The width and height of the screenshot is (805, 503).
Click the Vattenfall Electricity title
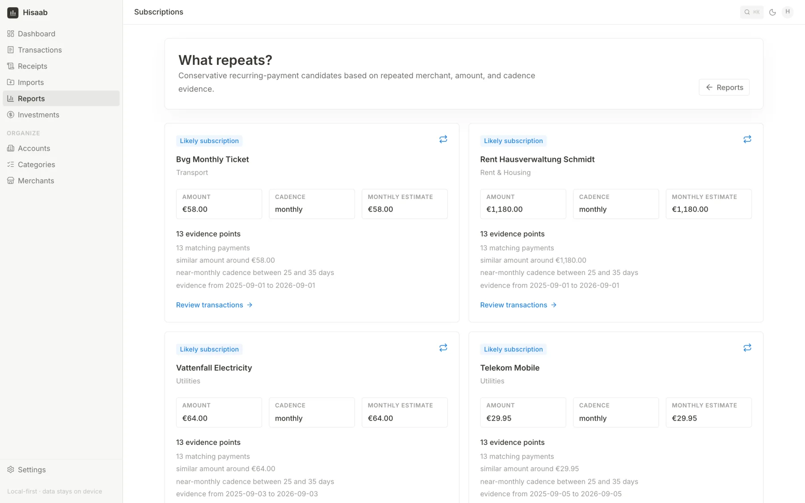click(x=214, y=368)
